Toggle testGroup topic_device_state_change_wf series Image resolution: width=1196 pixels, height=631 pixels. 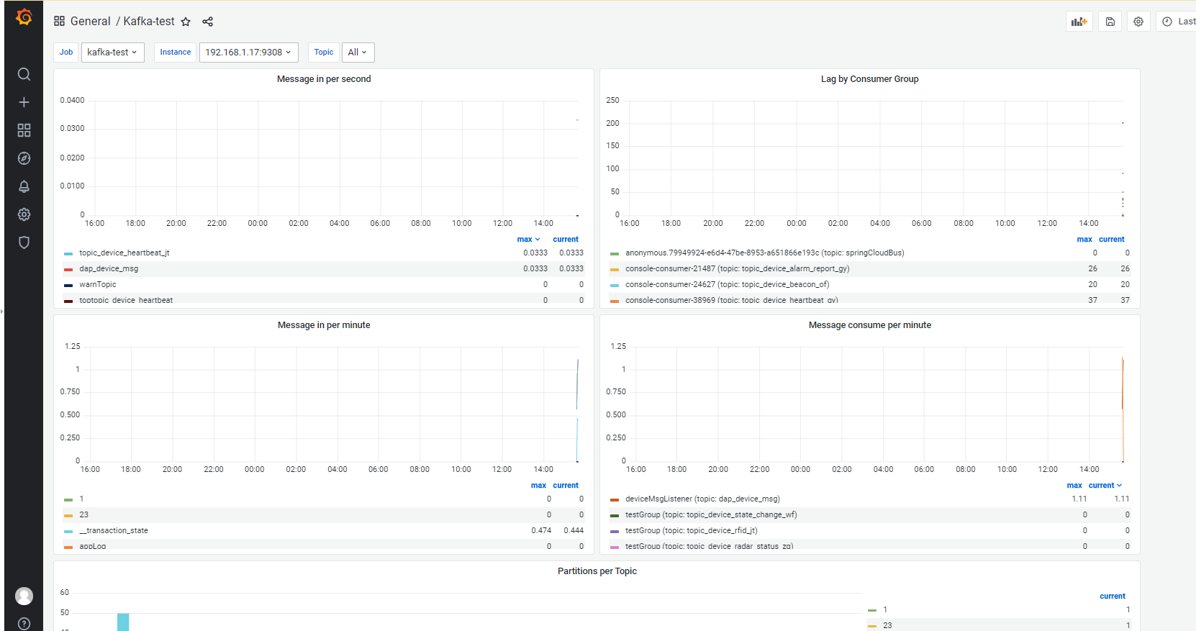[x=711, y=515]
